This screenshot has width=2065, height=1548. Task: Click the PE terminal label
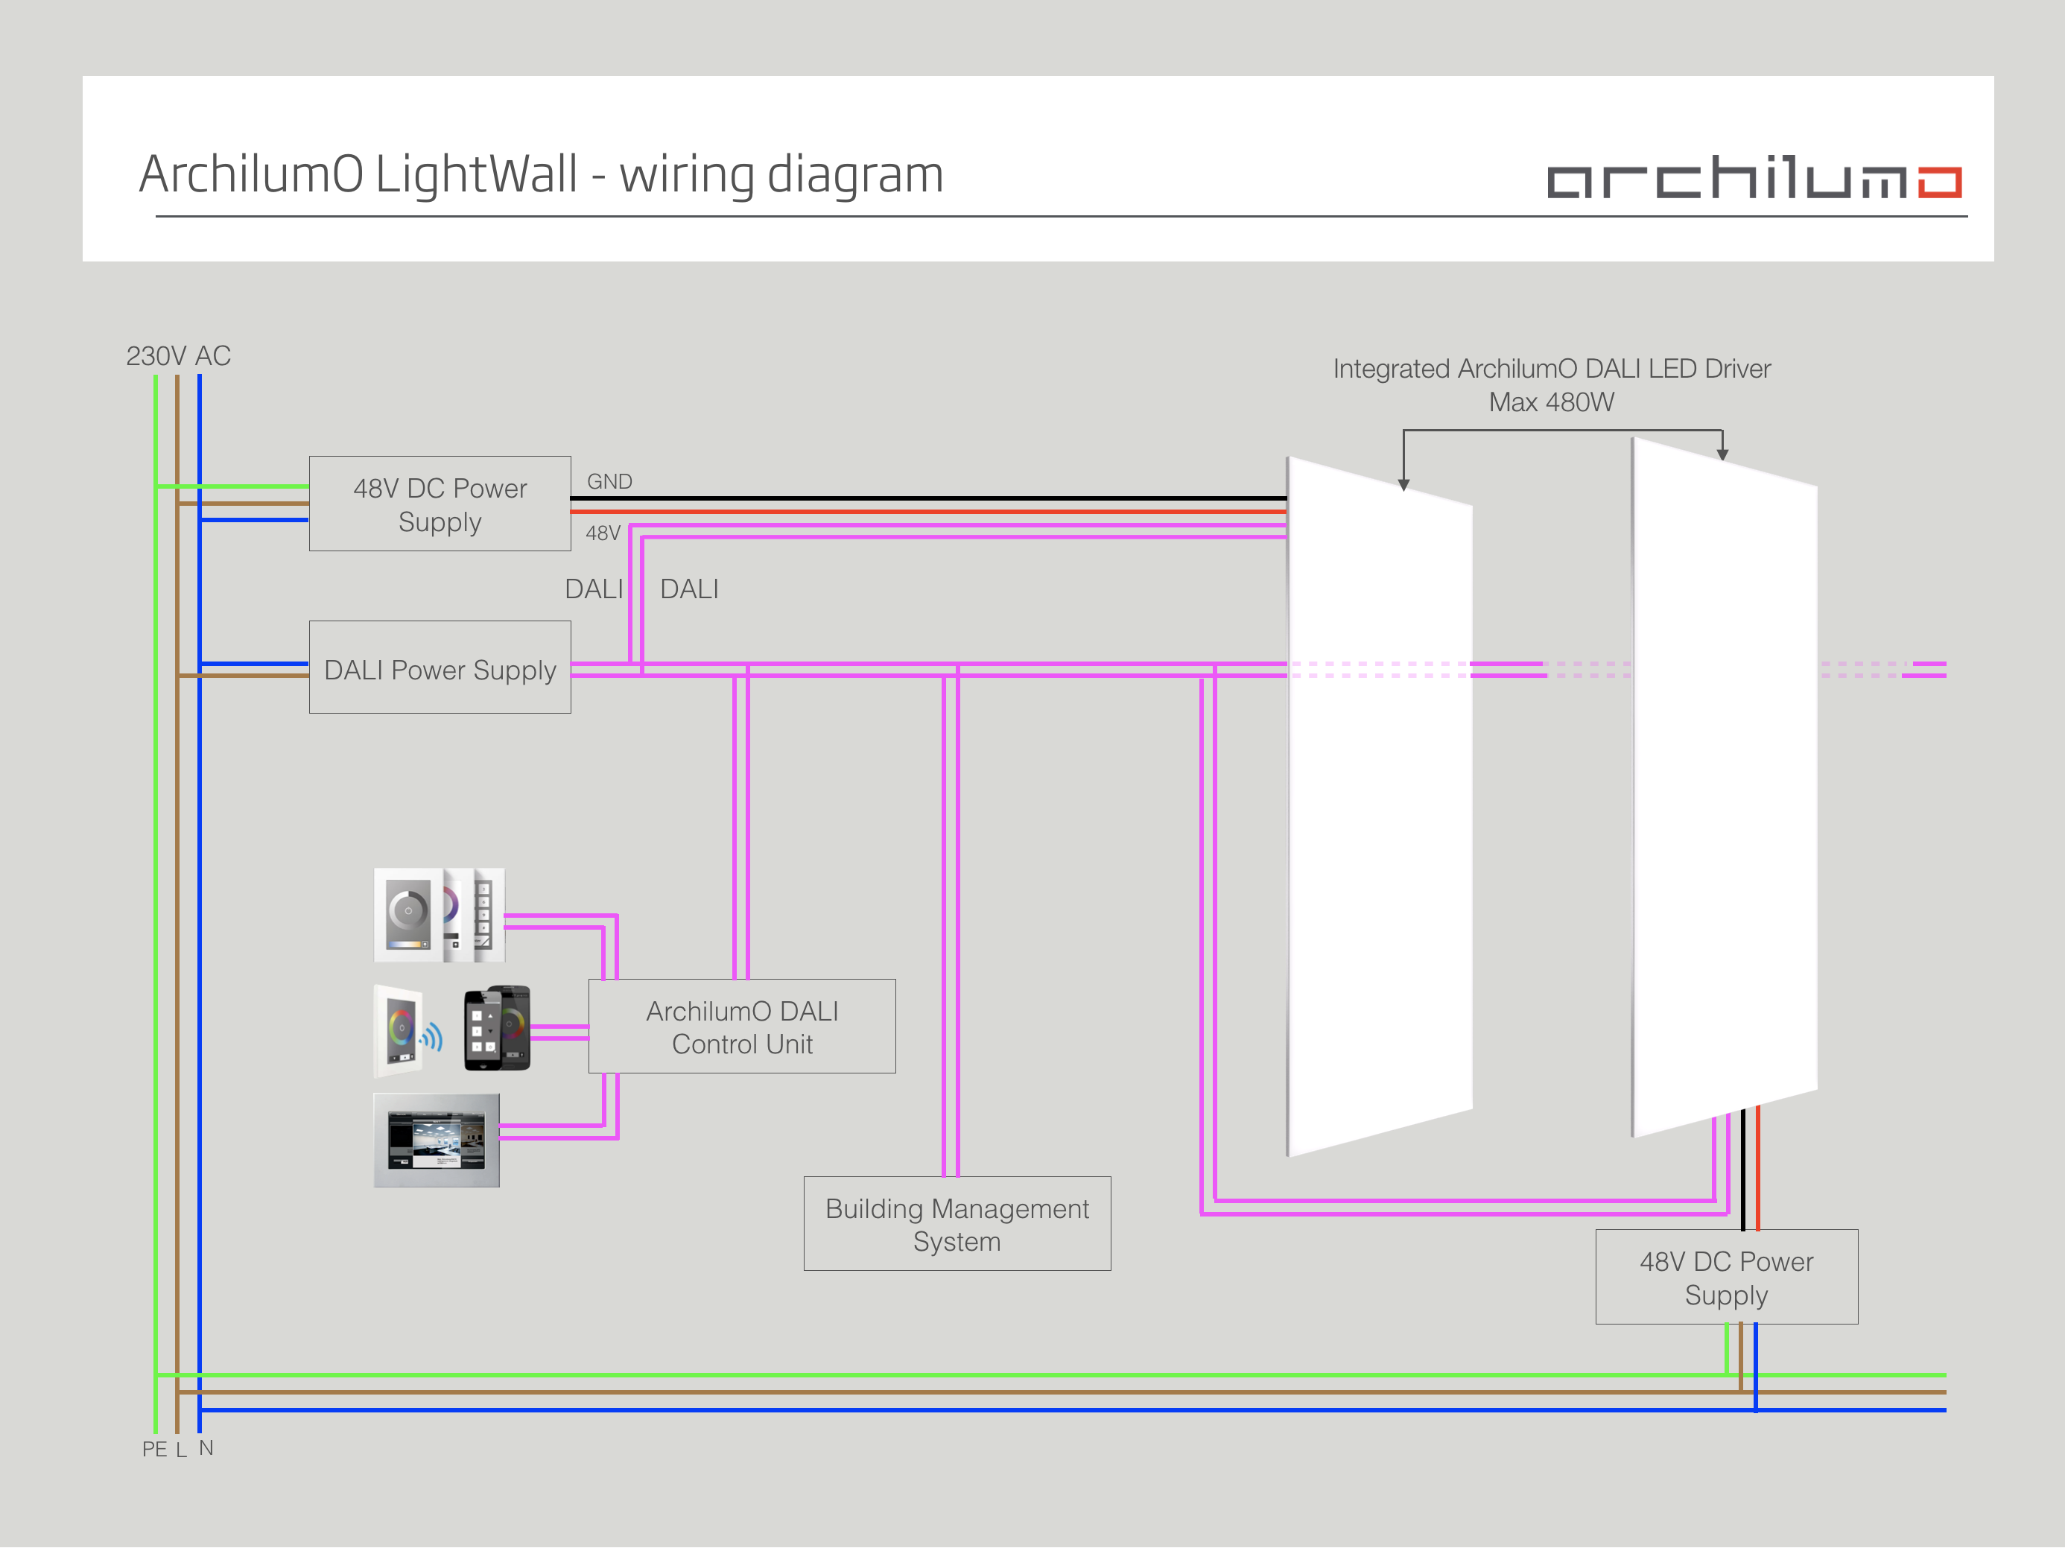(154, 1449)
